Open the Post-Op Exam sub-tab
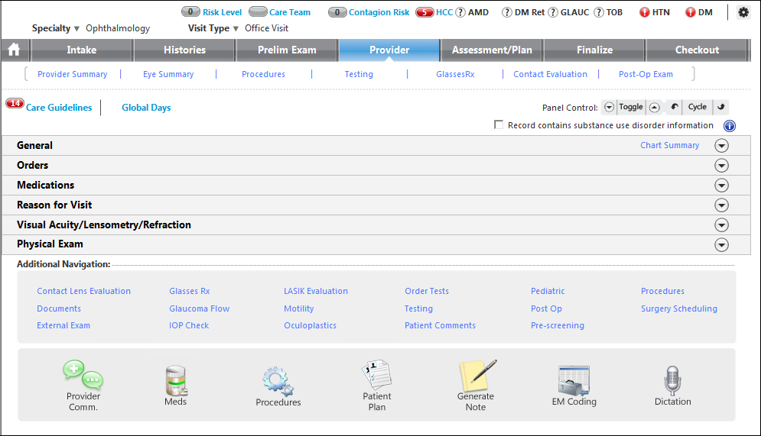761x436 pixels. (x=646, y=74)
